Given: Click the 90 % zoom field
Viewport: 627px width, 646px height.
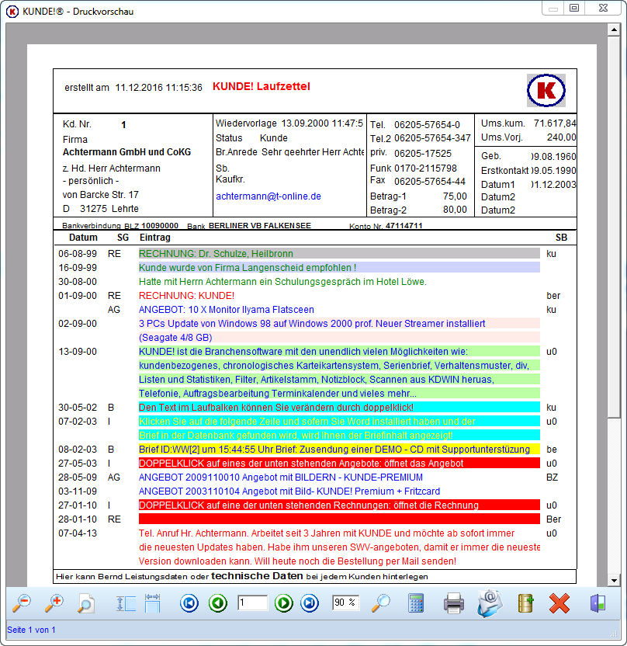Looking at the screenshot, I should coord(346,603).
